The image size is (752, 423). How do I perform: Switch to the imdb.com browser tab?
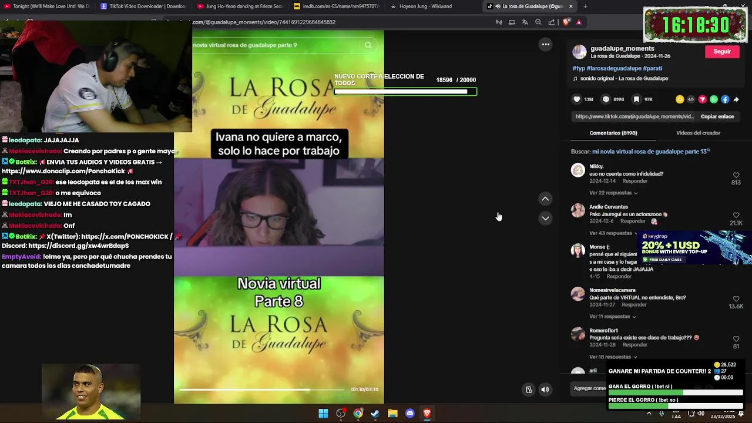(x=336, y=6)
